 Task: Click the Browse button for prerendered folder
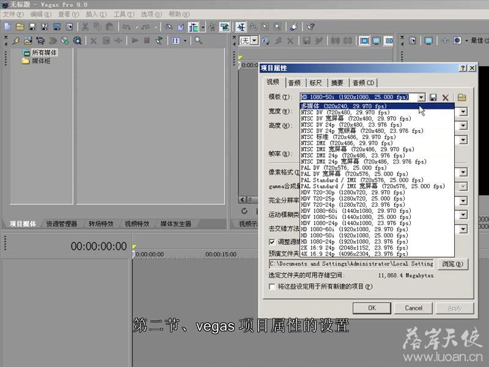[x=452, y=264]
